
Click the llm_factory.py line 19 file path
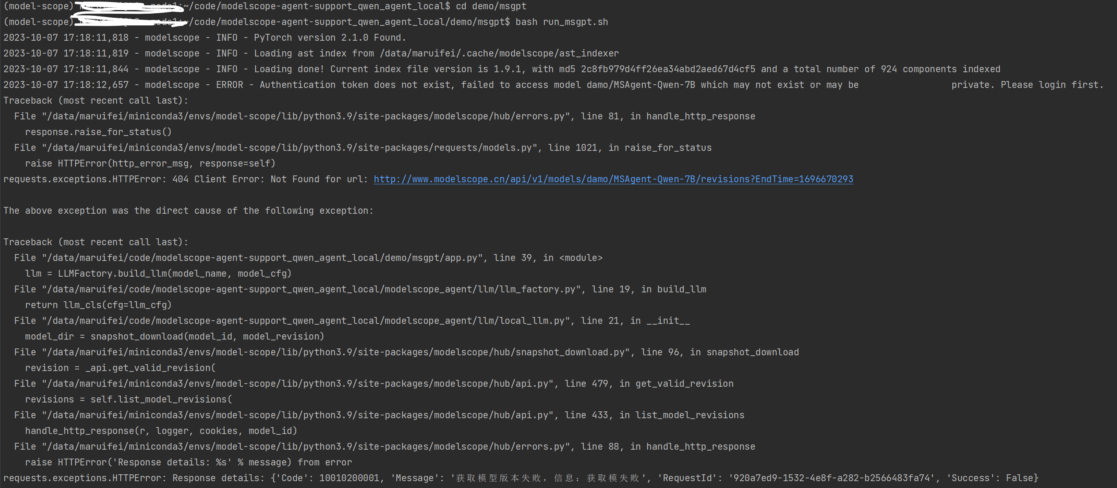(x=310, y=289)
